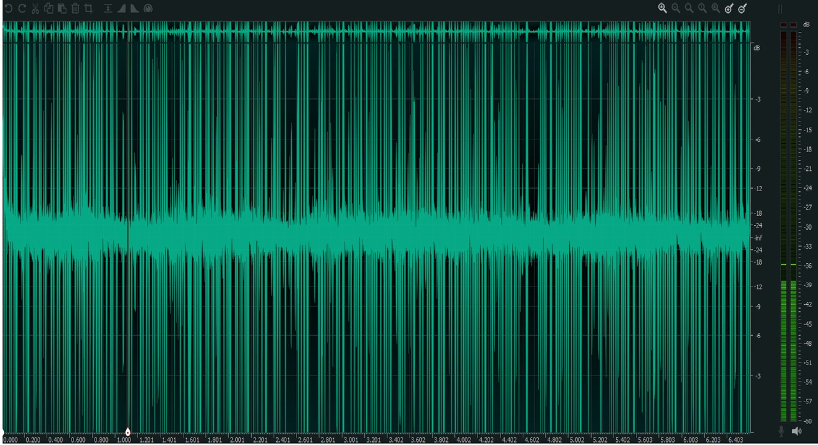Image resolution: width=818 pixels, height=445 pixels.
Task: Click the Redo arrow icon
Action: click(x=22, y=8)
